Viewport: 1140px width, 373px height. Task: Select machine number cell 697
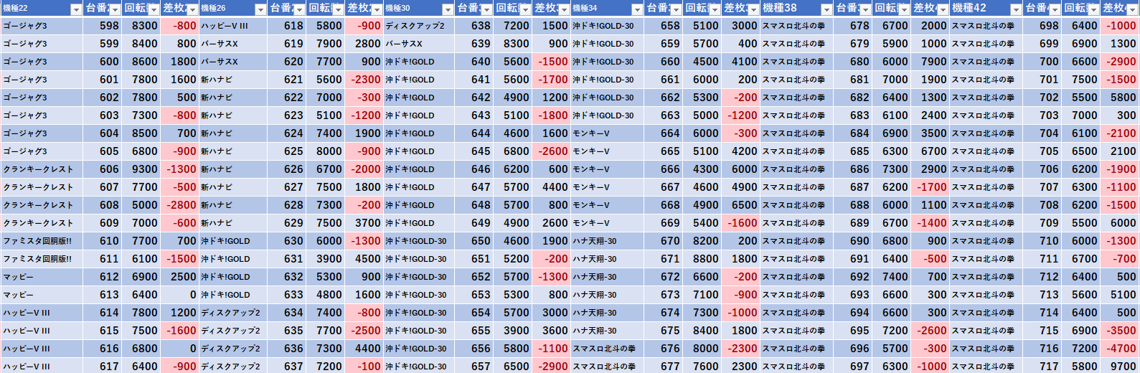pyautogui.click(x=852, y=367)
